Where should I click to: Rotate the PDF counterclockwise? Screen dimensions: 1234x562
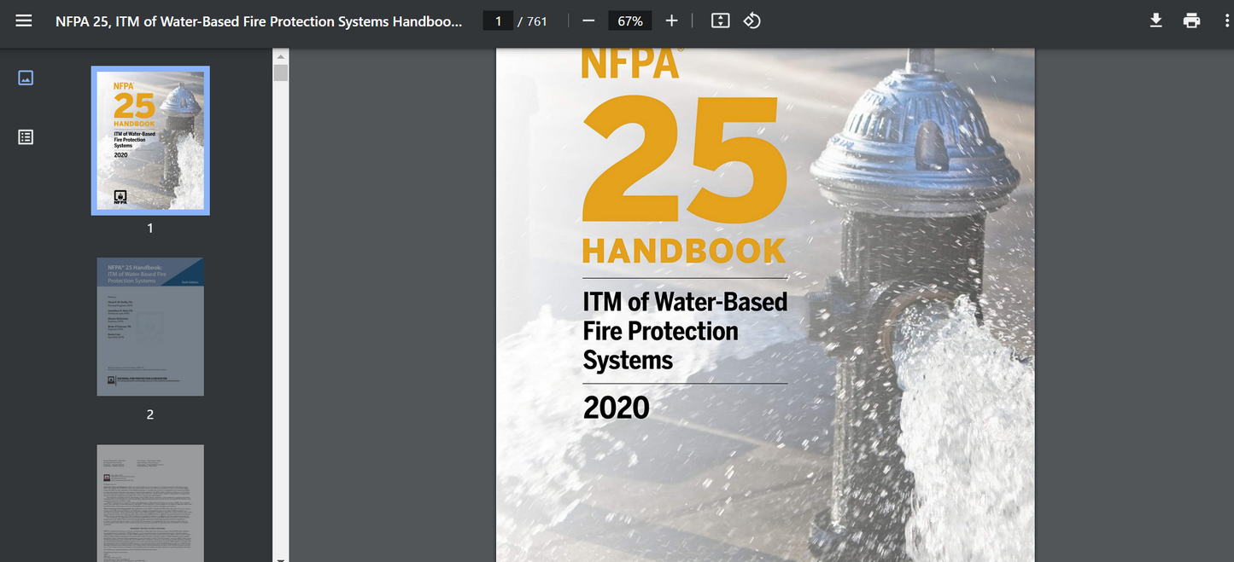(x=752, y=20)
